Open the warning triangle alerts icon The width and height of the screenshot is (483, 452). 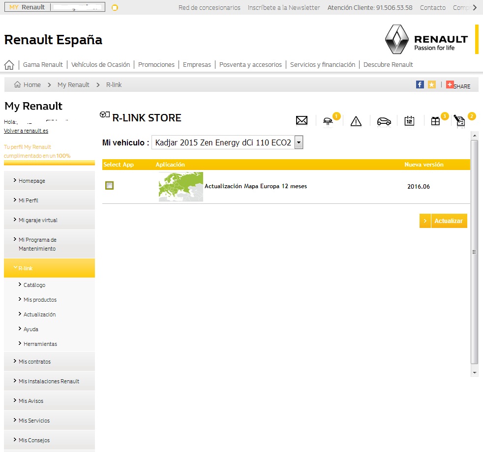[x=356, y=121]
